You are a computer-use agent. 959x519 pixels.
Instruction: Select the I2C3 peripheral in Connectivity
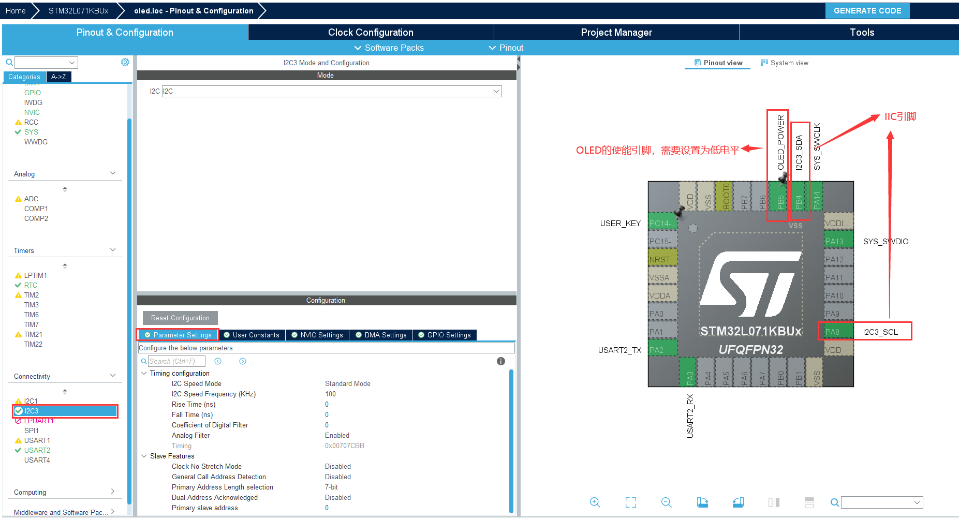click(x=65, y=411)
